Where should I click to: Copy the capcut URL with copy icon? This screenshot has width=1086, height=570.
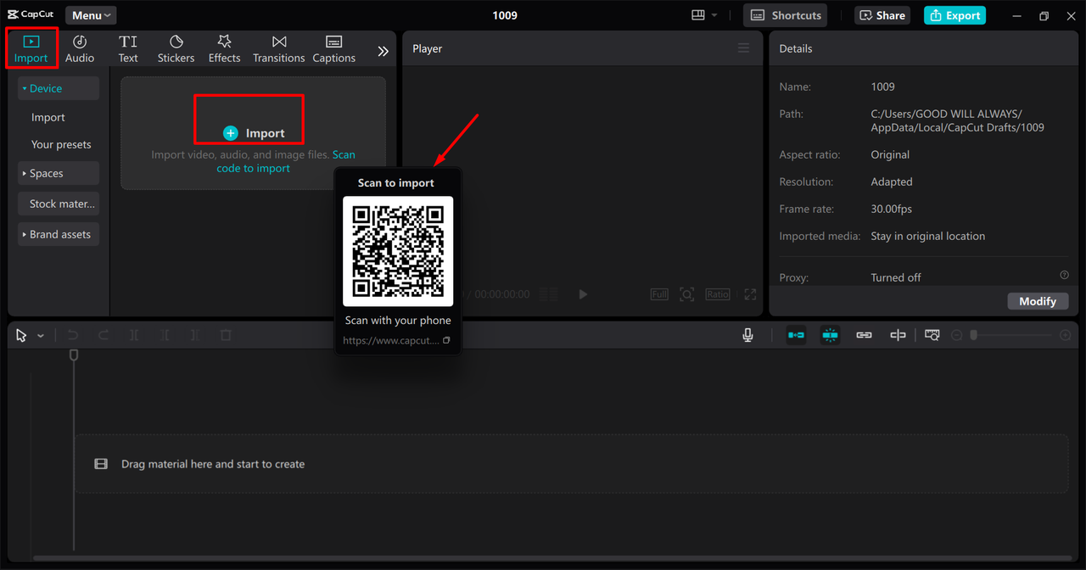(x=446, y=340)
